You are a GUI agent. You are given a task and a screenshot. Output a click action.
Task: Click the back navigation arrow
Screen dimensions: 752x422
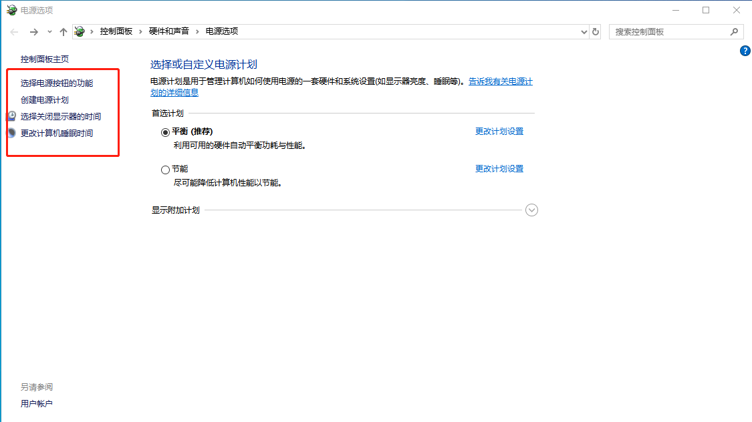13,31
